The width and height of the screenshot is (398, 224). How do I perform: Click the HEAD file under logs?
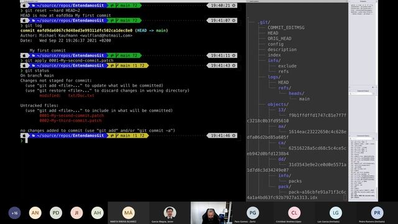coord(284,83)
